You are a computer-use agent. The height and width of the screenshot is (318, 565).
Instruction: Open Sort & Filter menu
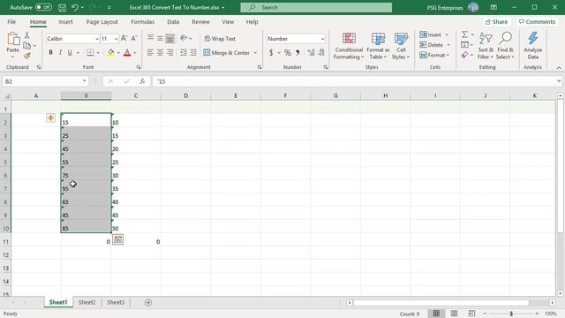pyautogui.click(x=486, y=46)
